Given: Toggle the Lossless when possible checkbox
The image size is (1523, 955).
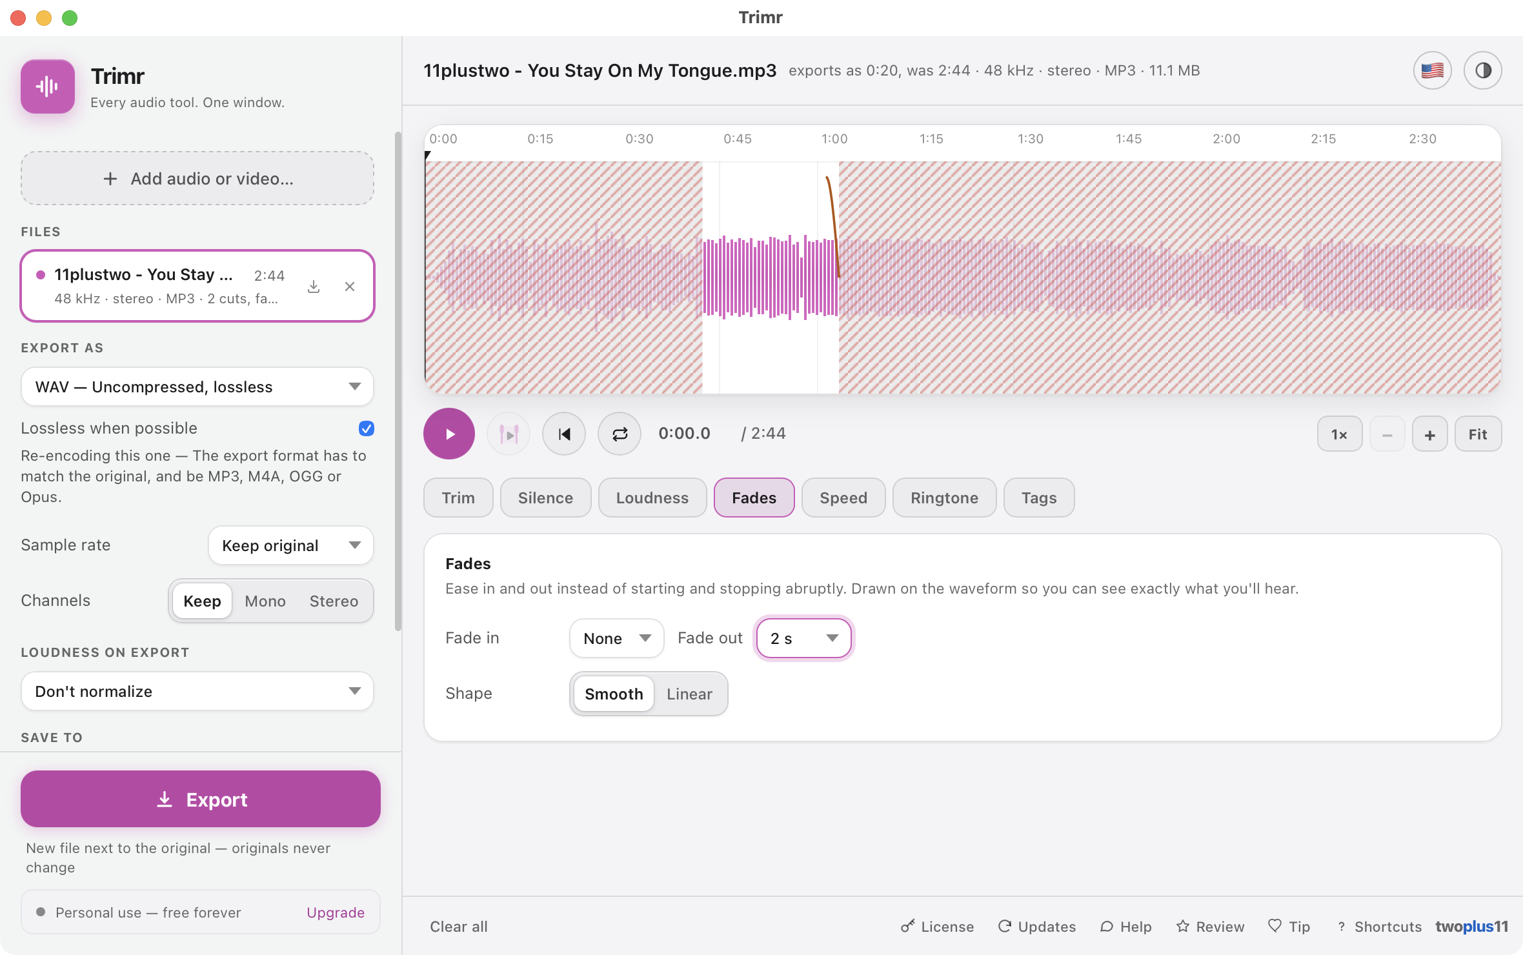Looking at the screenshot, I should tap(367, 428).
